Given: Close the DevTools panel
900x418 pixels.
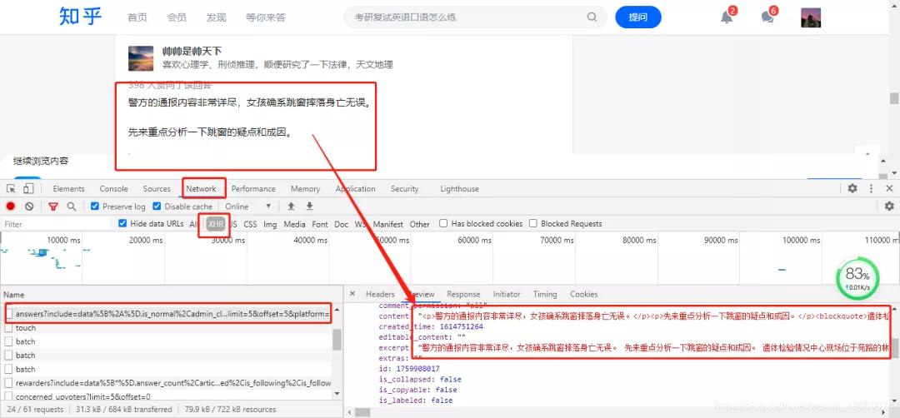Looking at the screenshot, I should 889,189.
